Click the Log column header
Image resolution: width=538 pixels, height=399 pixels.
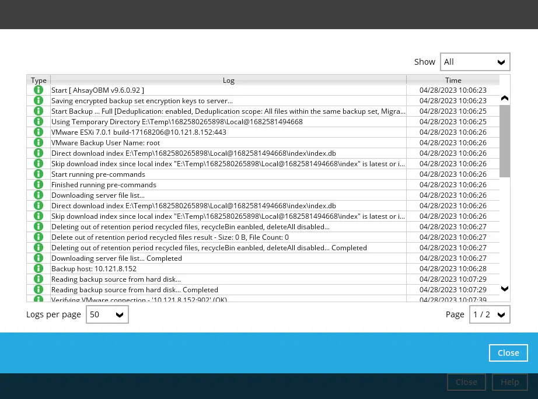pyautogui.click(x=228, y=80)
